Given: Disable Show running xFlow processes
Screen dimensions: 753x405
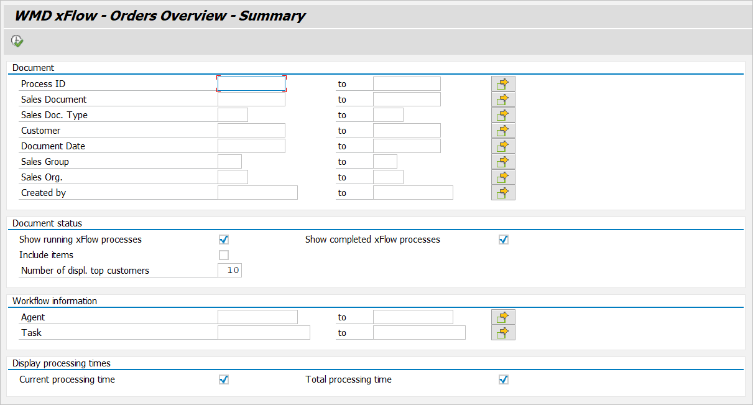Looking at the screenshot, I should pos(223,239).
